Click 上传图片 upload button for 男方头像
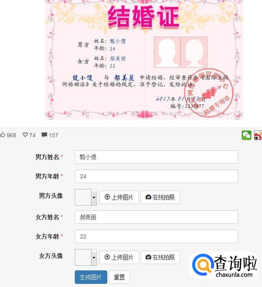The width and height of the screenshot is (262, 287). coord(119,197)
